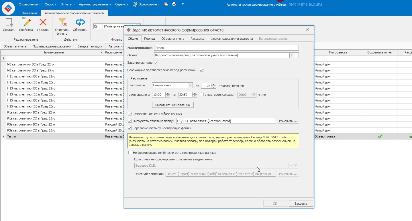The image size is (412, 221).
Task: Toggle Сохранять отчеты в базе данных checkbox
Action: (x=130, y=114)
